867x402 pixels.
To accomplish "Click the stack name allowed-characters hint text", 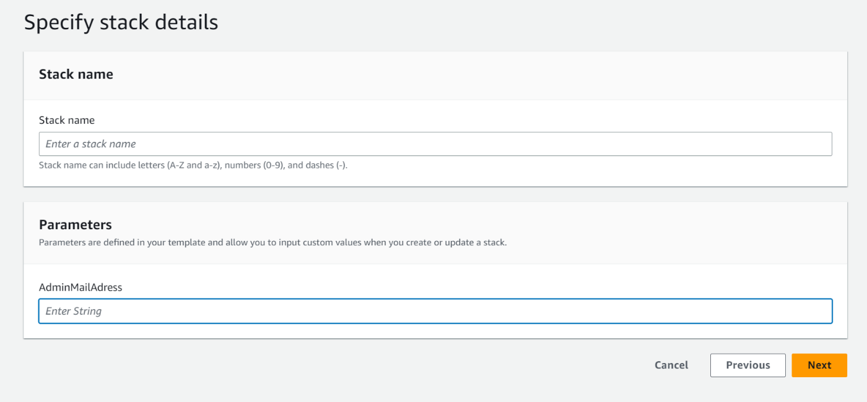I will (x=193, y=165).
